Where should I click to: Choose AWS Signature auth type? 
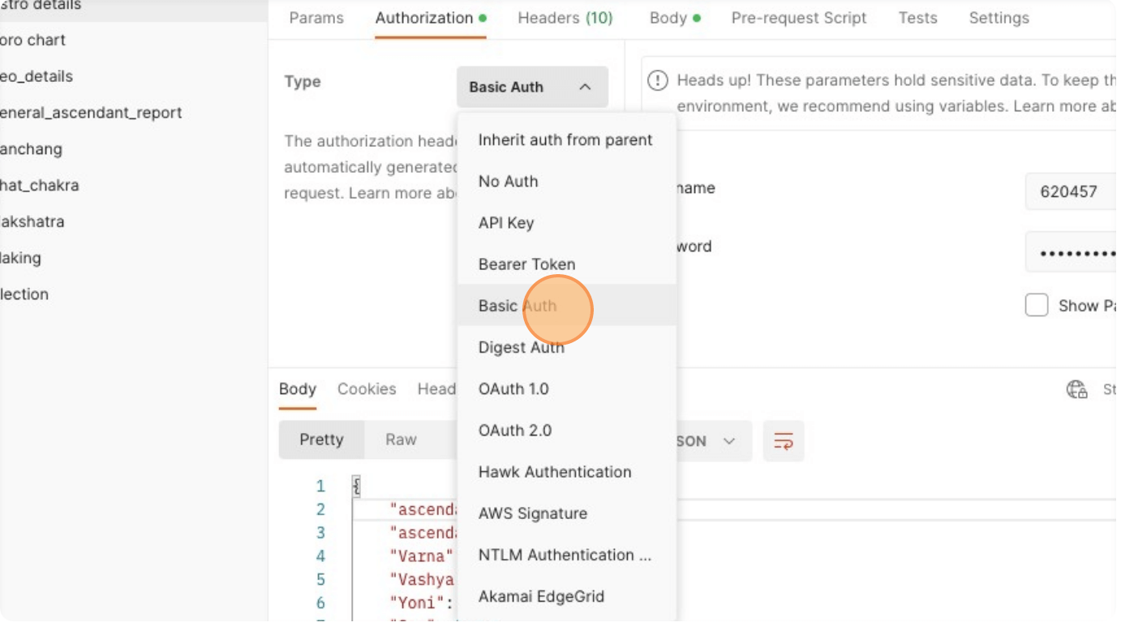pyautogui.click(x=531, y=513)
